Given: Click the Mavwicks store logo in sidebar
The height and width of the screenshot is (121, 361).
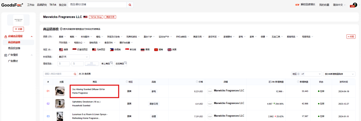Looking at the screenshot, I should pyautogui.click(x=18, y=20).
